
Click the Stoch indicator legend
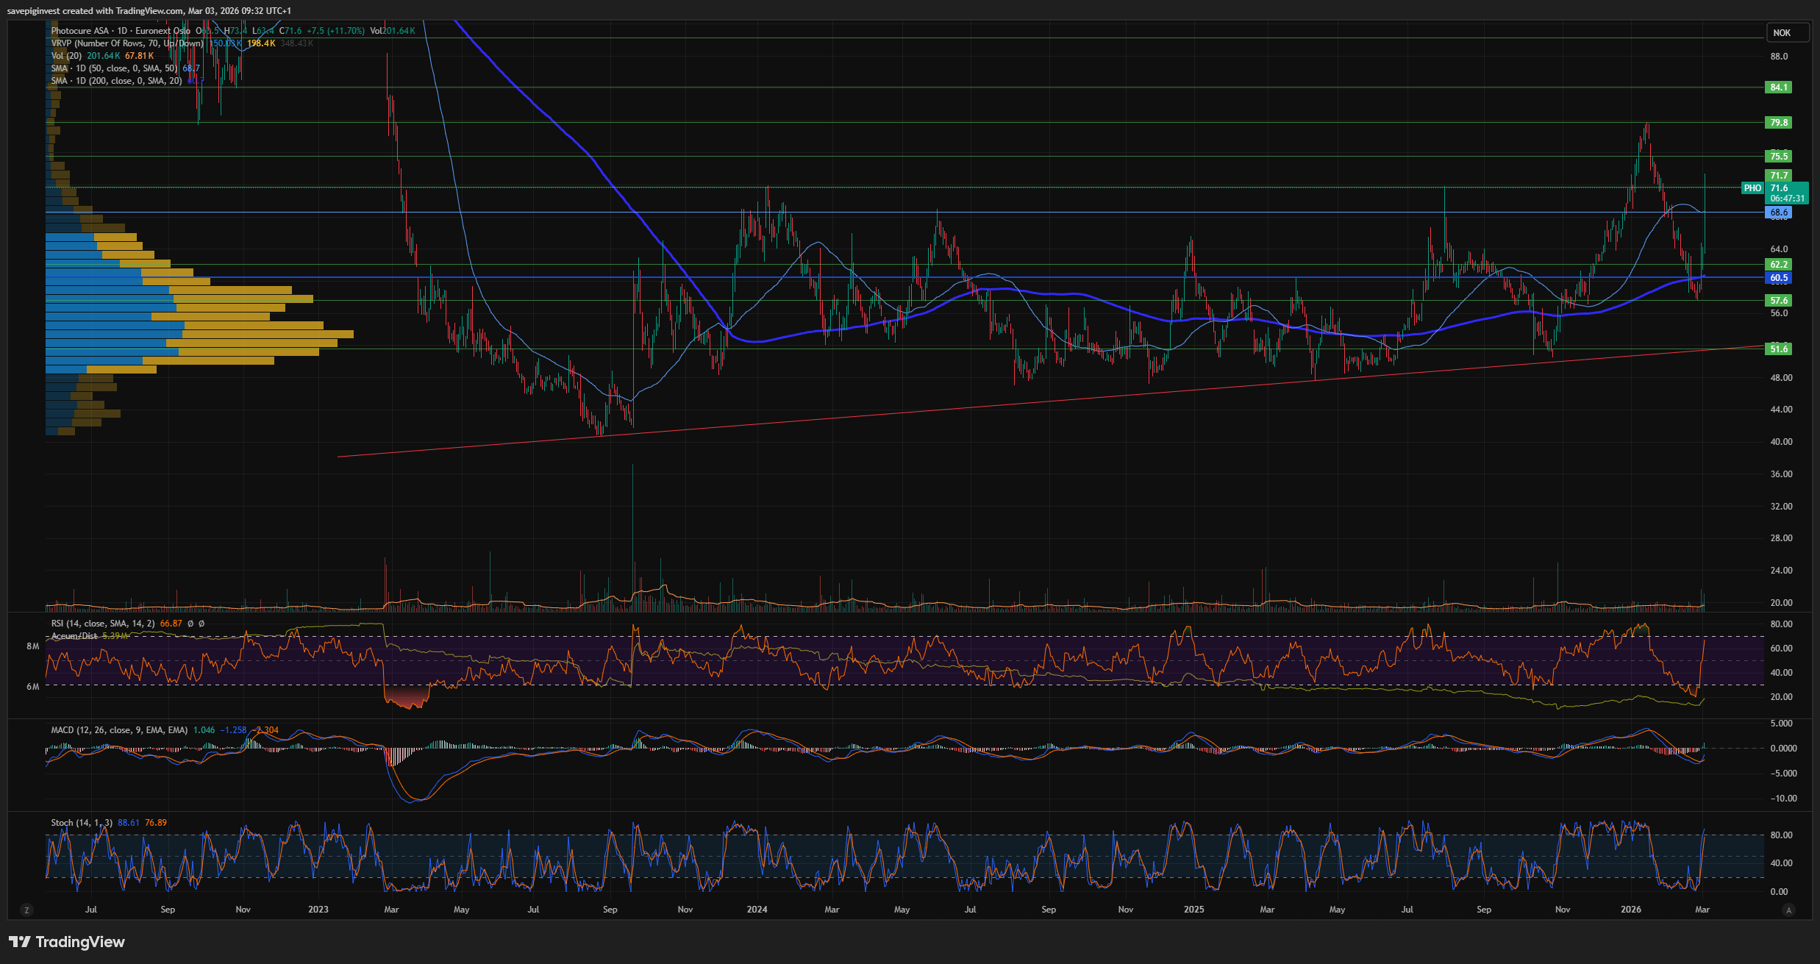click(x=82, y=823)
